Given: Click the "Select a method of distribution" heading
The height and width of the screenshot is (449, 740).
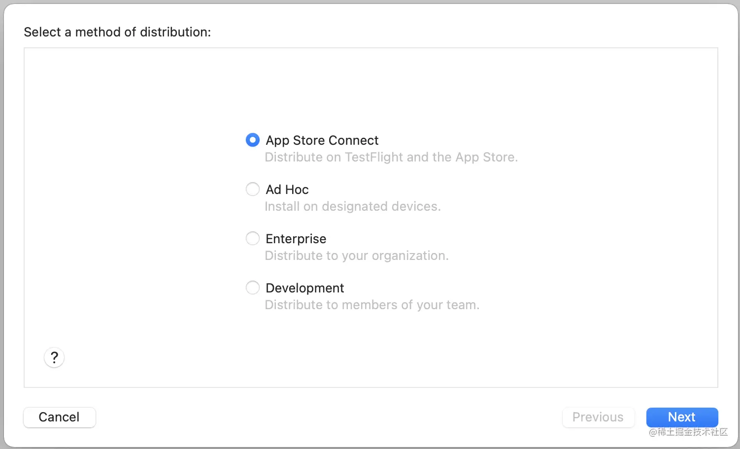Looking at the screenshot, I should (117, 32).
